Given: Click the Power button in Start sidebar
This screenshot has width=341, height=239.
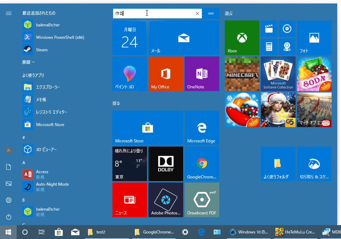Looking at the screenshot, I should [9, 217].
